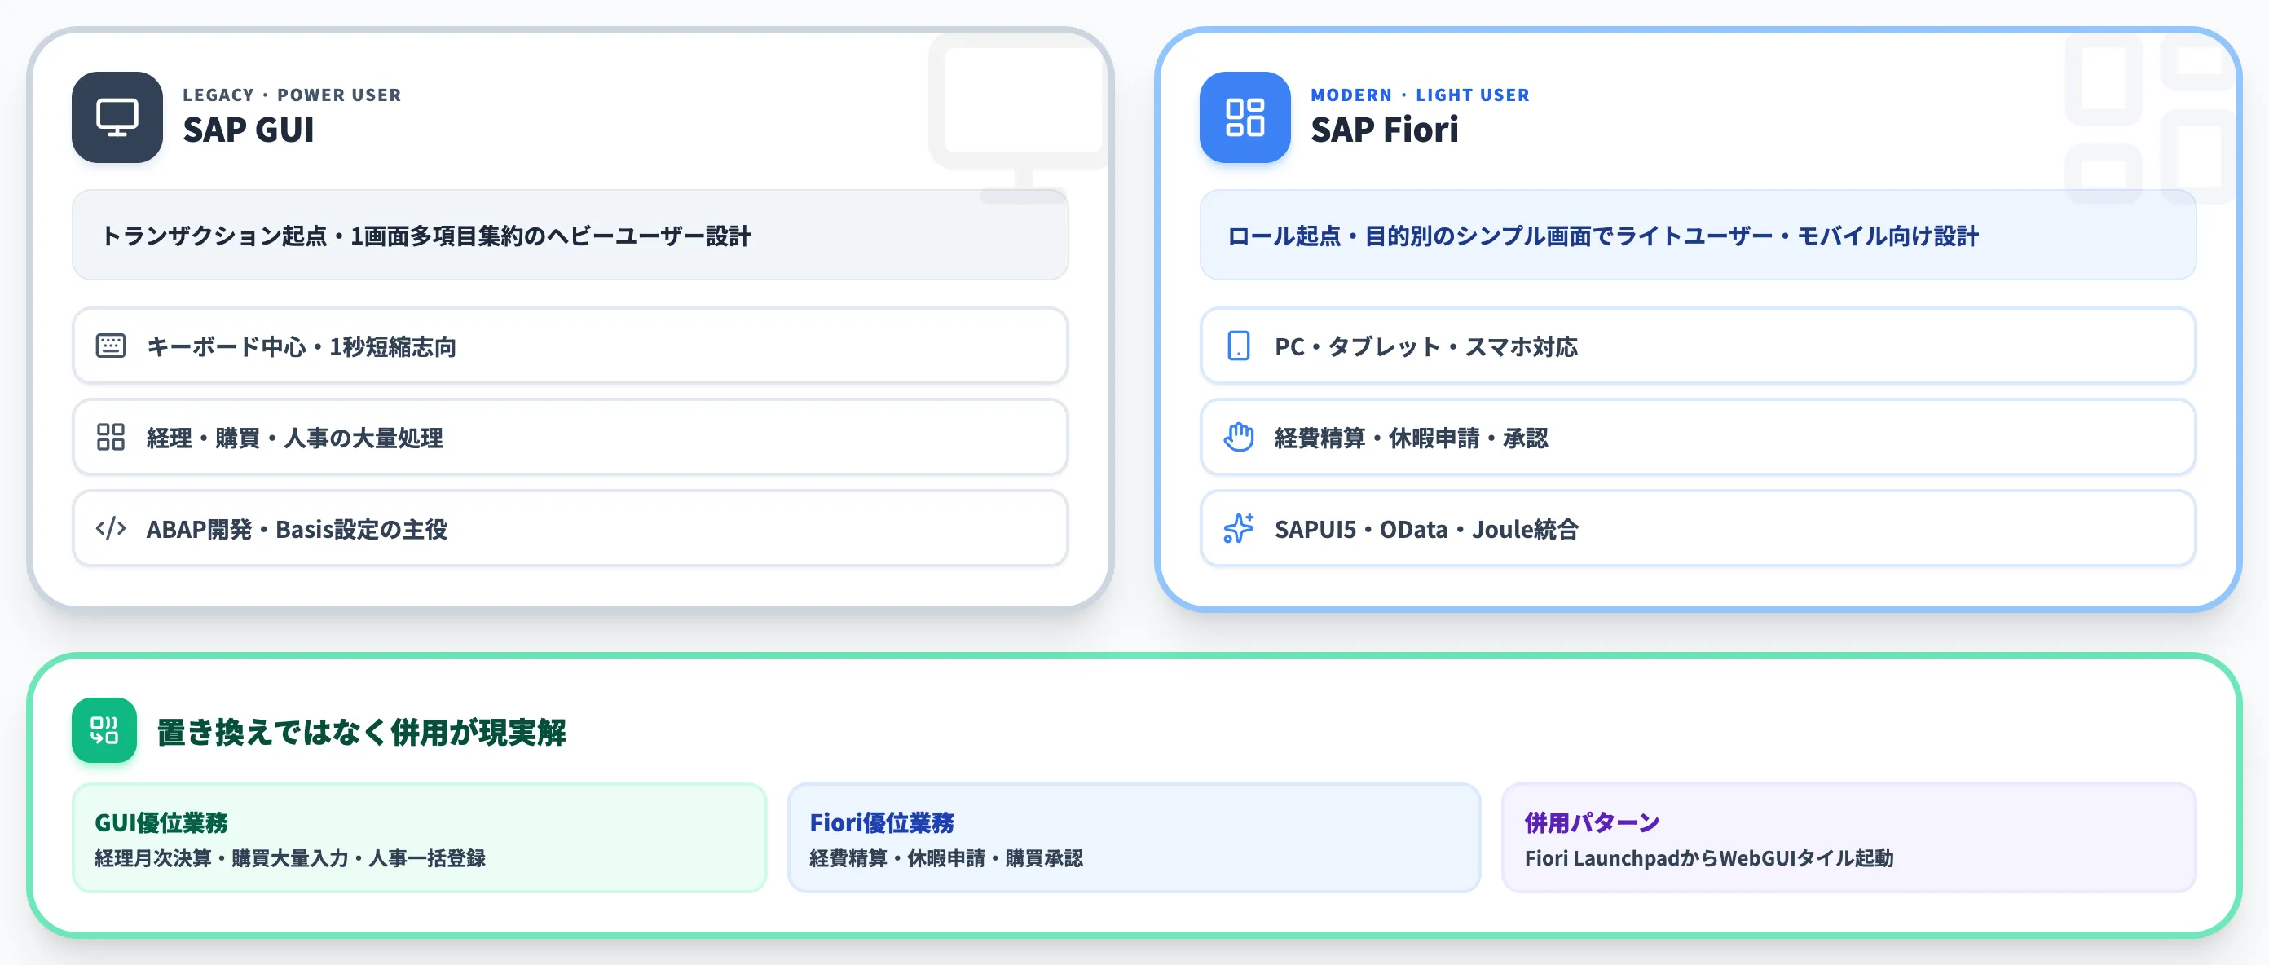Open the GUI優位業務 card
The height and width of the screenshot is (965, 2269).
pos(419,837)
